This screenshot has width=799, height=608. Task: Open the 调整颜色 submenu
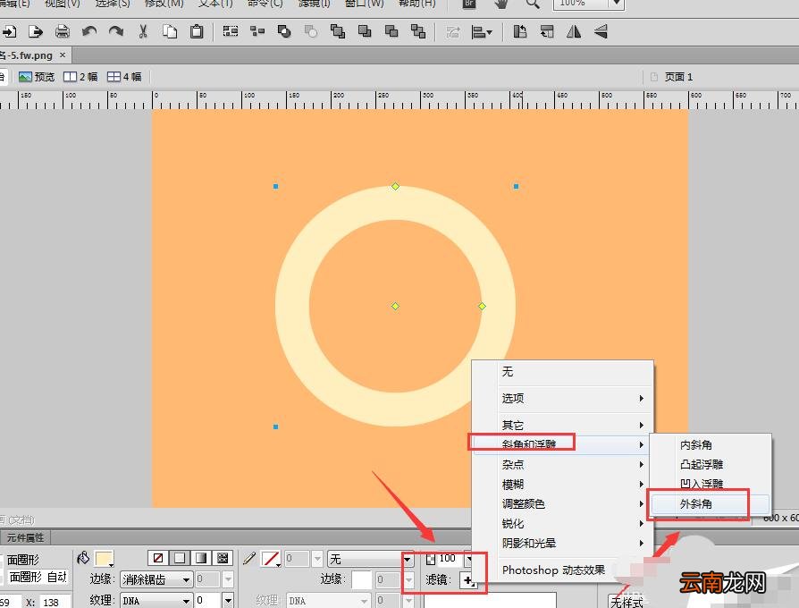click(x=563, y=504)
